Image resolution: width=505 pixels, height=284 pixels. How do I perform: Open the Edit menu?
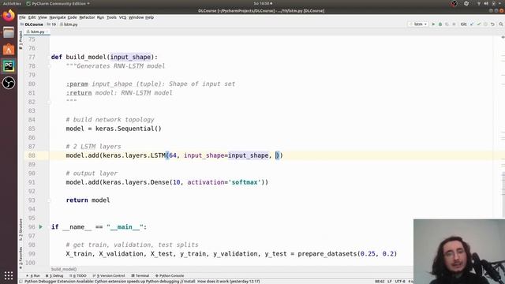[x=32, y=17]
